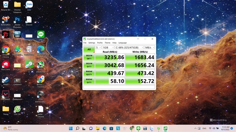Start the SEQ1M Q8T1 test
Viewport: 236px width, 132px height.
tap(89, 57)
